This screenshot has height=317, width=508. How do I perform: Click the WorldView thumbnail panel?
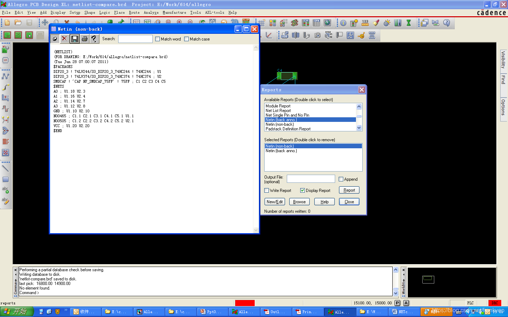pos(452,282)
